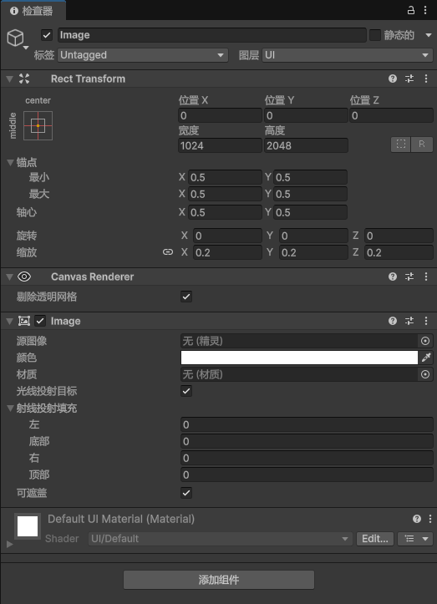Image resolution: width=437 pixels, height=604 pixels.
Task: Click the width field showing 1024
Action: [220, 145]
